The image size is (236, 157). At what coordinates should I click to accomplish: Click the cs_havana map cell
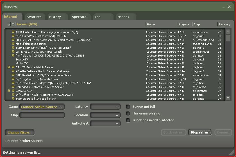click(199, 87)
